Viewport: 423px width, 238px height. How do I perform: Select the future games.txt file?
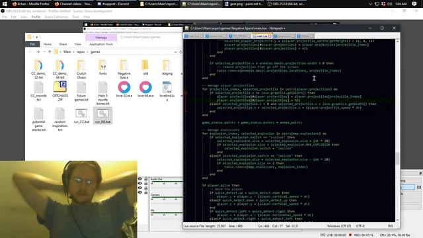click(81, 91)
